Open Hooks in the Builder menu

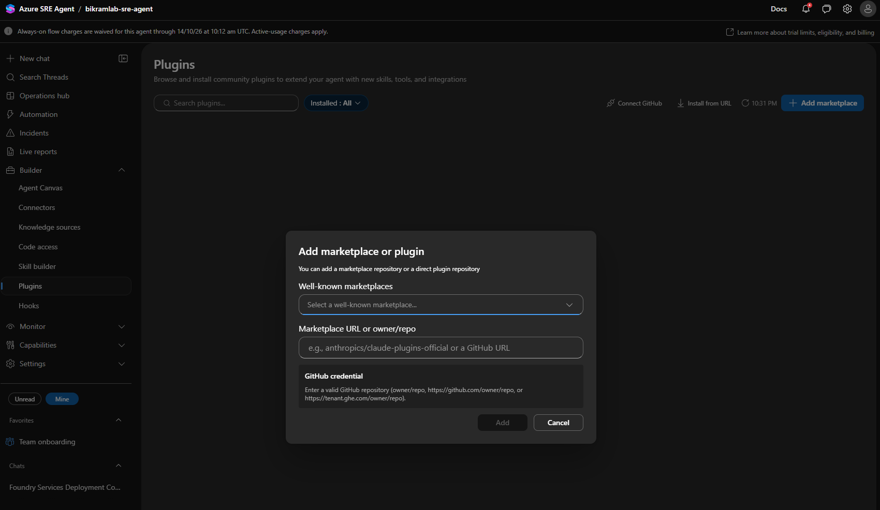(29, 306)
